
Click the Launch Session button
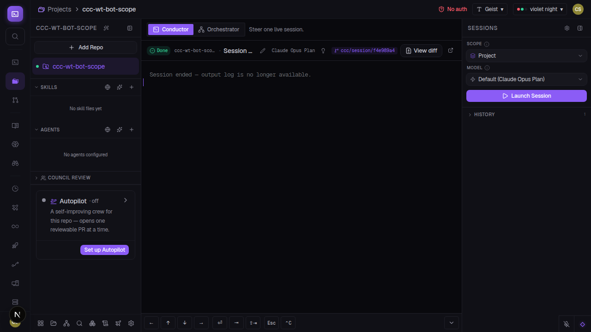(526, 96)
